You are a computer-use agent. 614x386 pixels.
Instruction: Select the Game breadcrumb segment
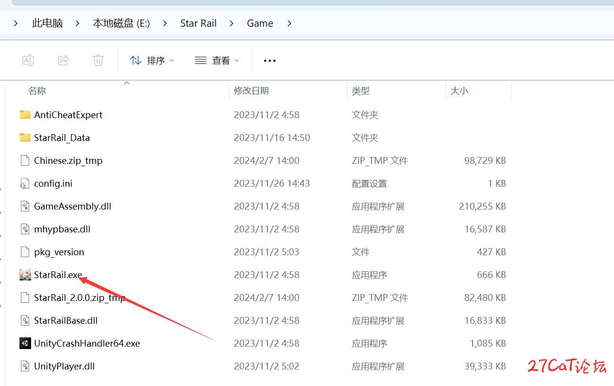click(x=260, y=23)
